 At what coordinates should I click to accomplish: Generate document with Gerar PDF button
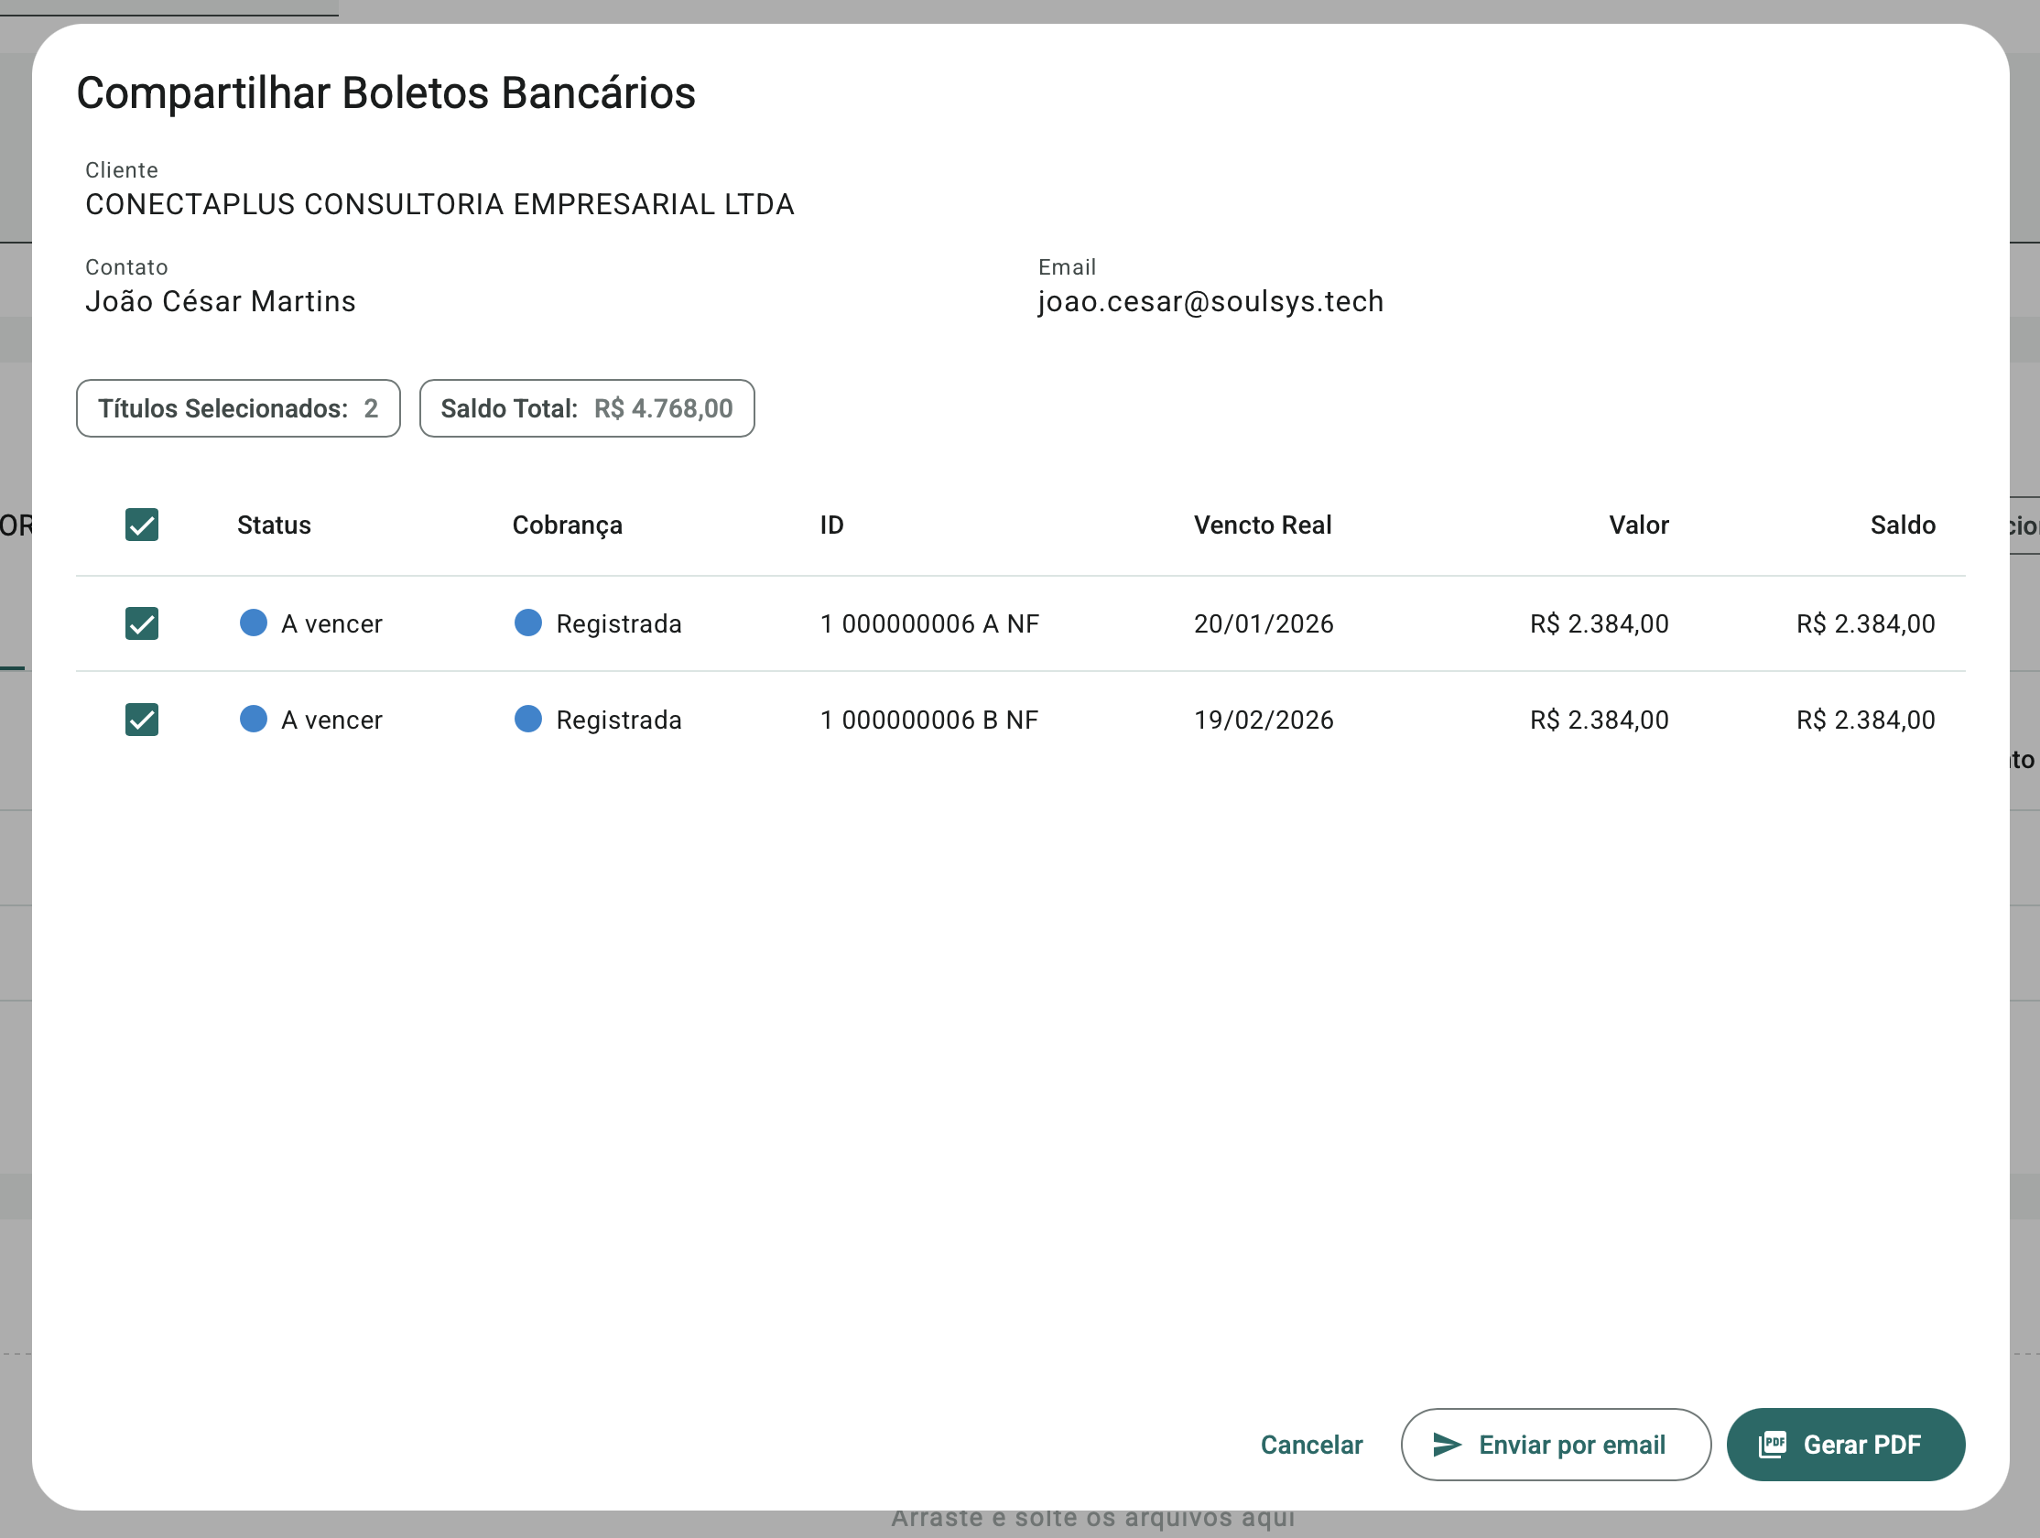click(1845, 1445)
